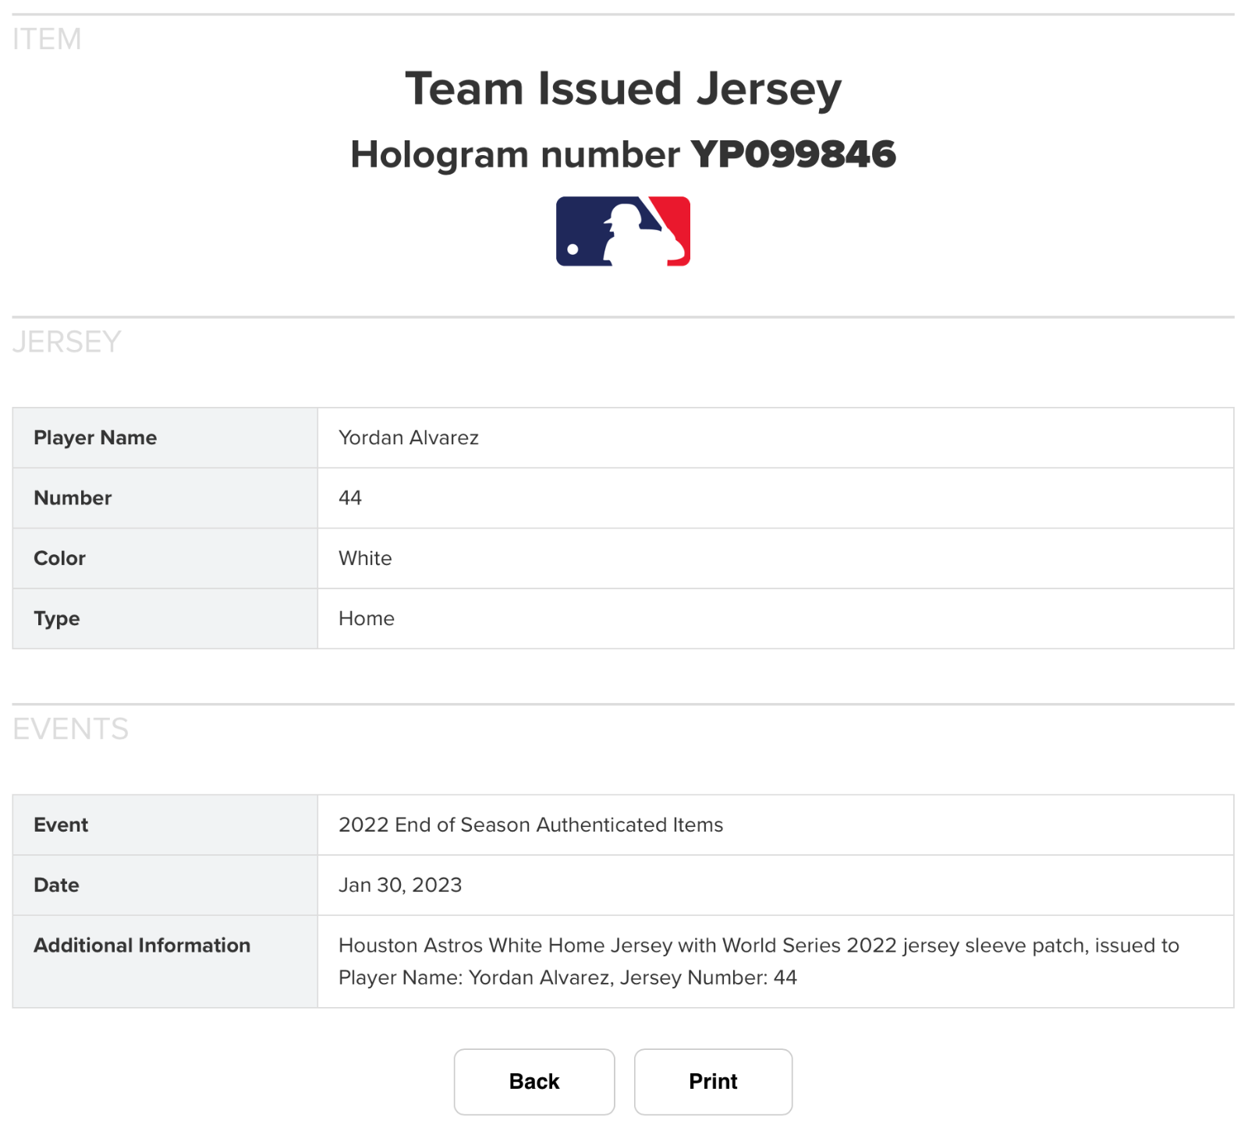
Task: Select the hologram number YP099846
Action: click(794, 154)
